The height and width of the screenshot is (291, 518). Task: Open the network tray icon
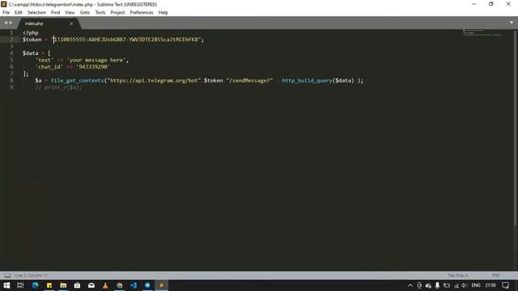[456, 285]
